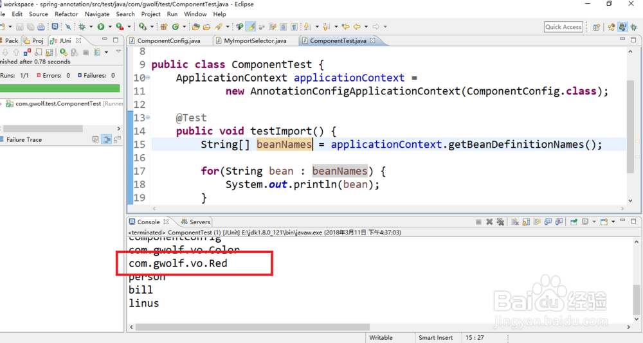Toggle Show Whitespace Characters pilcrow icon
The width and height of the screenshot is (643, 343).
click(294, 27)
